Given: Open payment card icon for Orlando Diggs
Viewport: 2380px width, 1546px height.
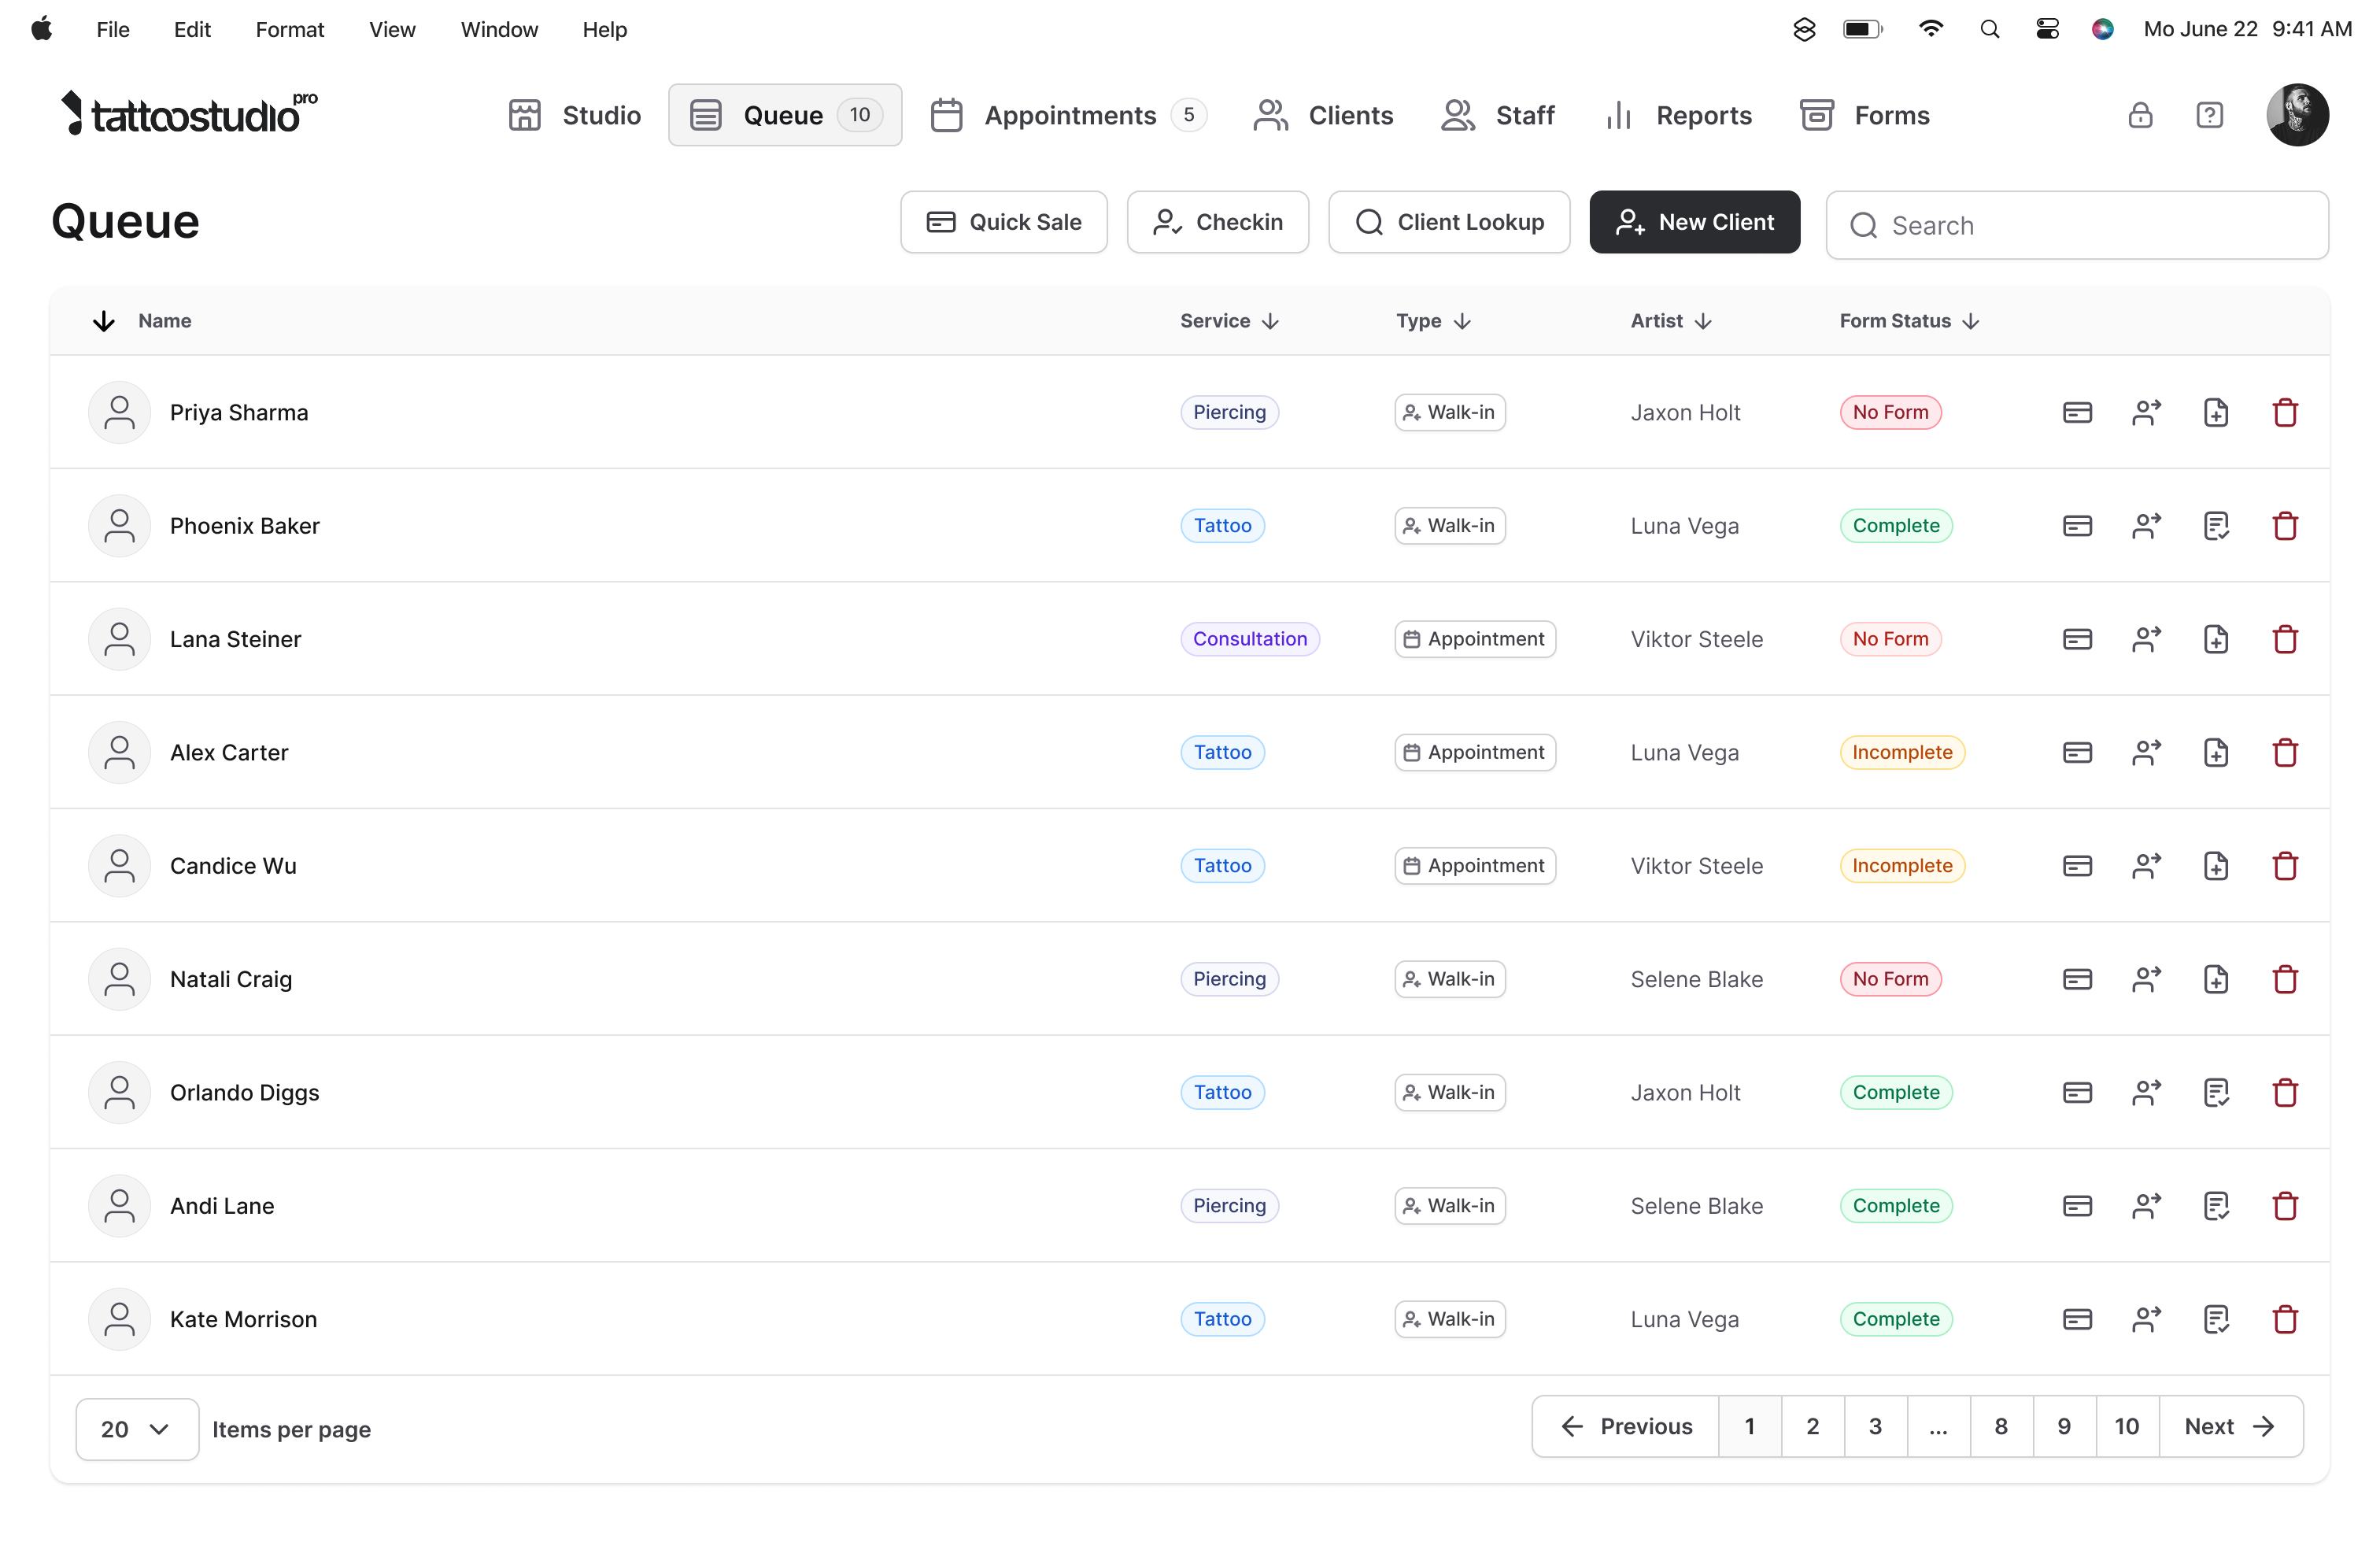Looking at the screenshot, I should tap(2077, 1092).
